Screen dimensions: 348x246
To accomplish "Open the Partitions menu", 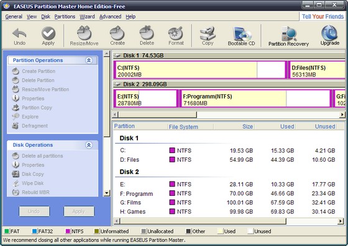I will pos(65,17).
